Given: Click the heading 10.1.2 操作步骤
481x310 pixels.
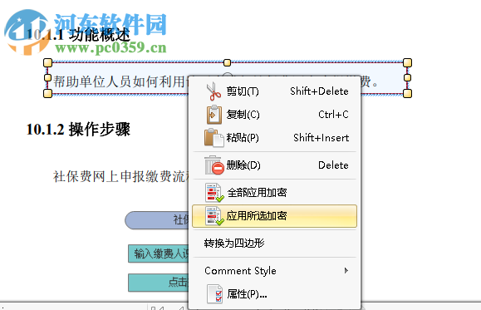Looking at the screenshot, I should [x=78, y=129].
